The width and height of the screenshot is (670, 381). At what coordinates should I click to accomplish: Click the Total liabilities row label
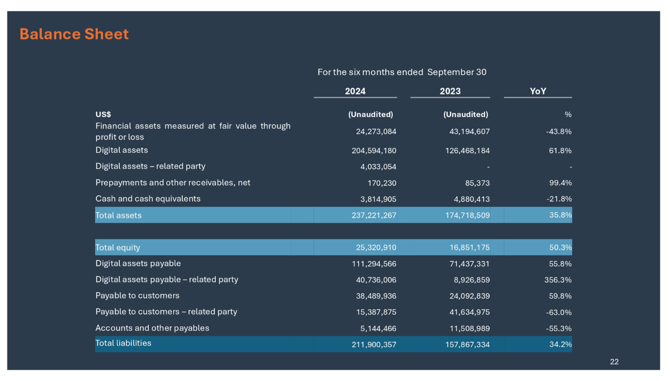pyautogui.click(x=123, y=343)
